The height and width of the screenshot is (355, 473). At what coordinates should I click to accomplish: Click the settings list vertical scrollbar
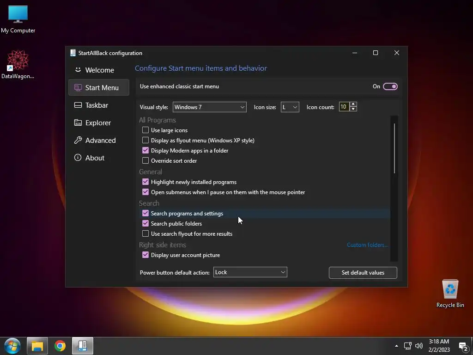click(394, 148)
